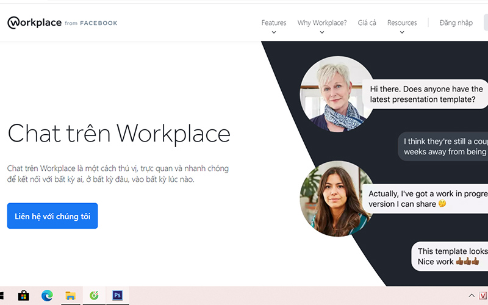Click the gray-haired woman's profile photo
This screenshot has width=488, height=305.
(x=337, y=94)
